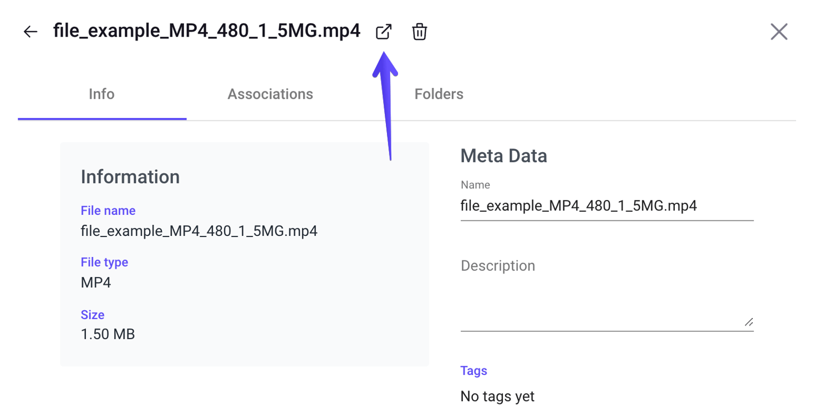Switch to the Associations tab

point(270,94)
